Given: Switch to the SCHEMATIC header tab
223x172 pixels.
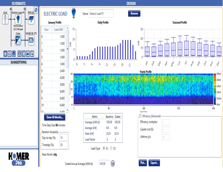Looking at the screenshot, I should click(x=18, y=3).
